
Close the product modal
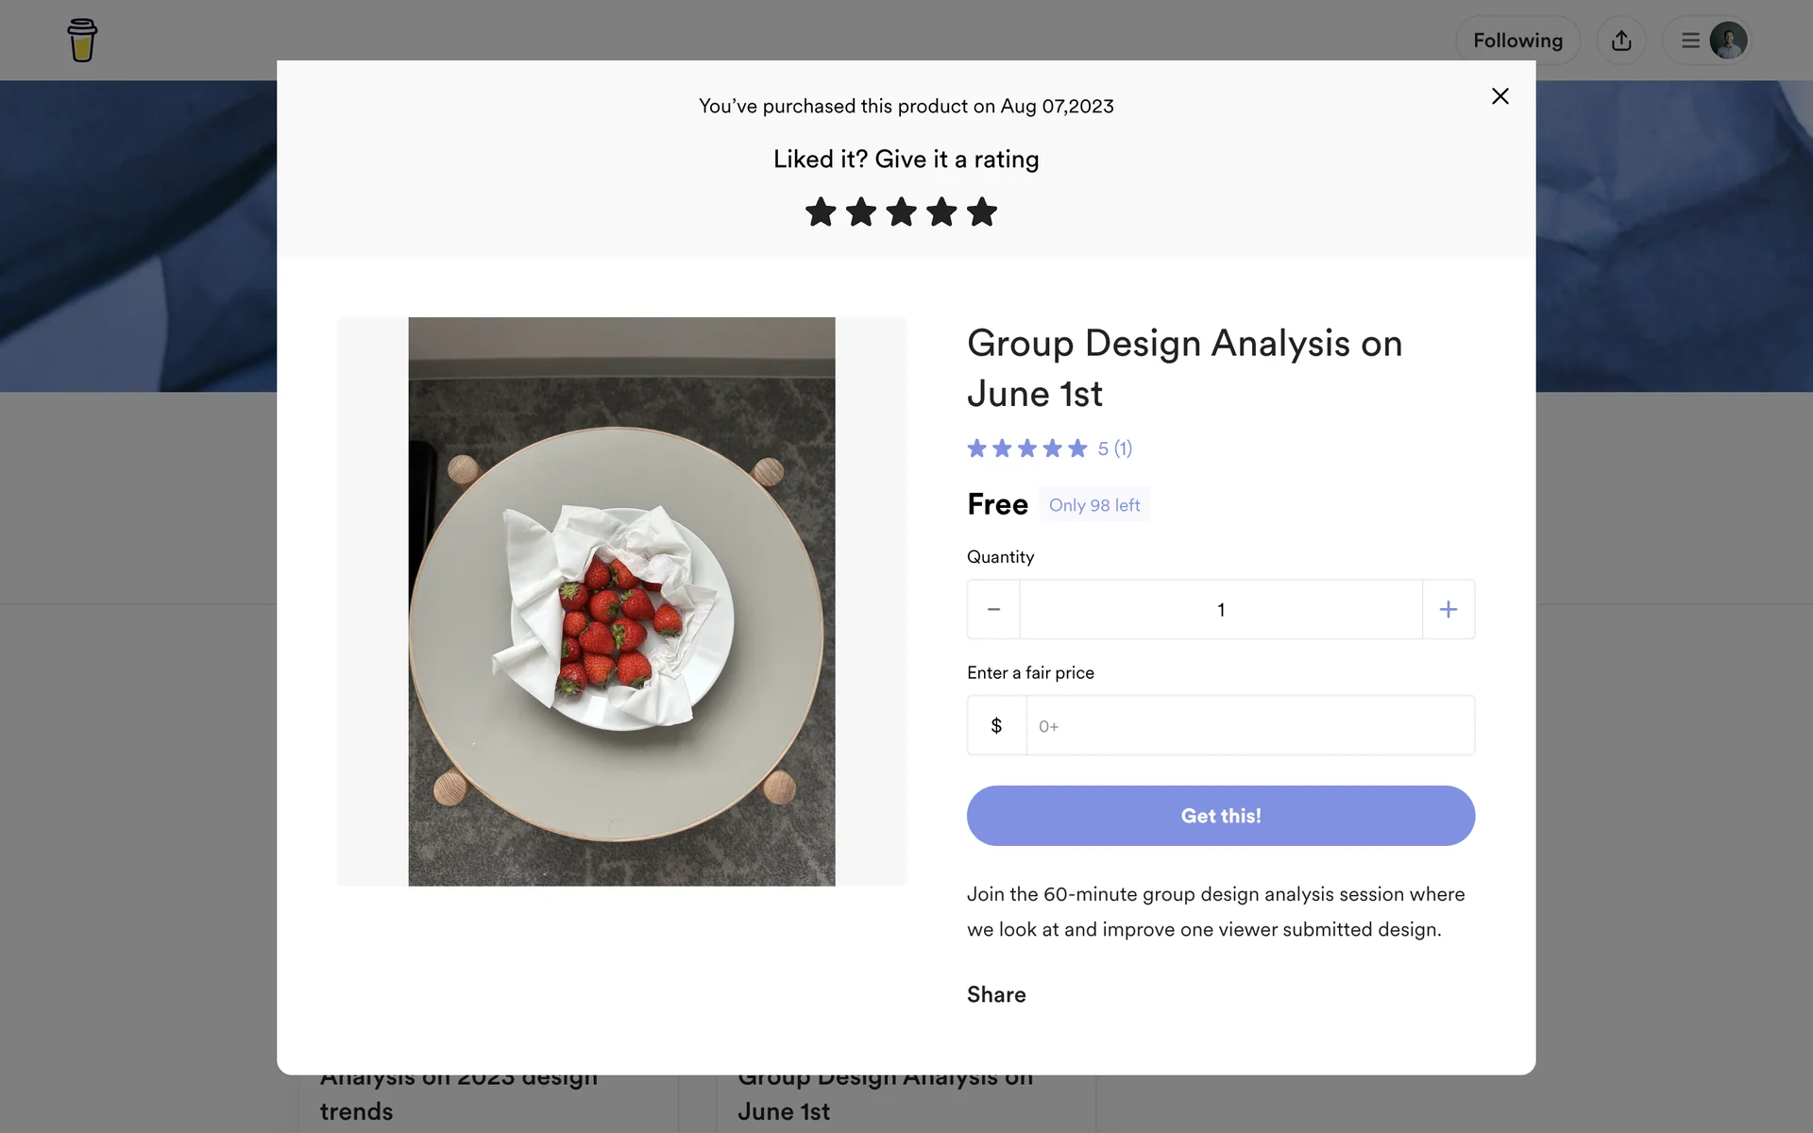[1500, 96]
